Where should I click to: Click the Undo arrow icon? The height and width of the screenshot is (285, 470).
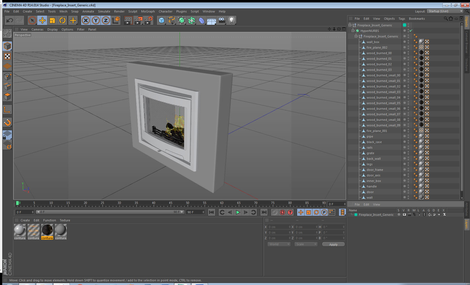[9, 20]
